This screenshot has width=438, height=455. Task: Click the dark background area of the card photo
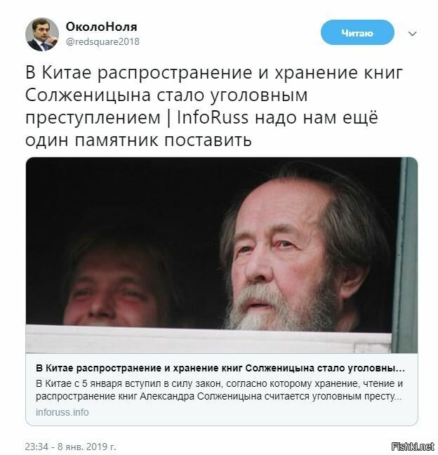point(131,197)
